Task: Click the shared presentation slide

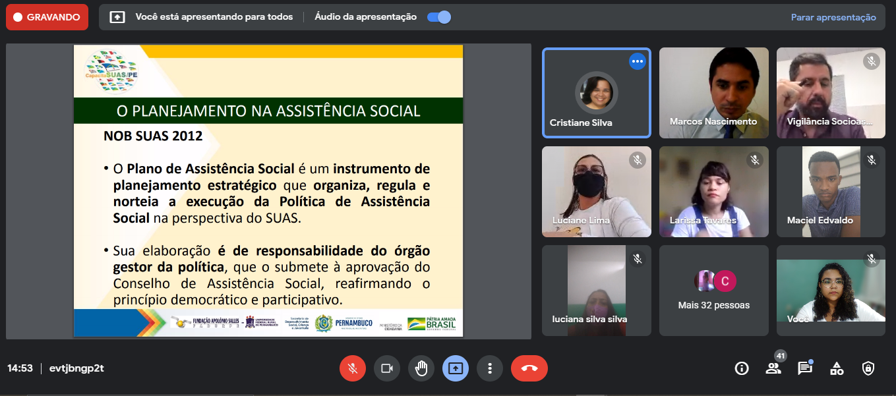Action: 268,190
